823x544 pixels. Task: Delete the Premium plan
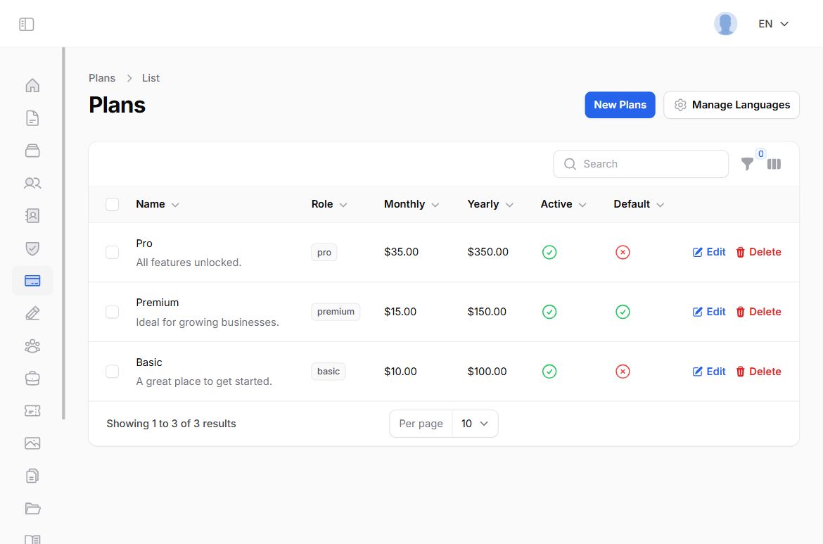(x=758, y=312)
